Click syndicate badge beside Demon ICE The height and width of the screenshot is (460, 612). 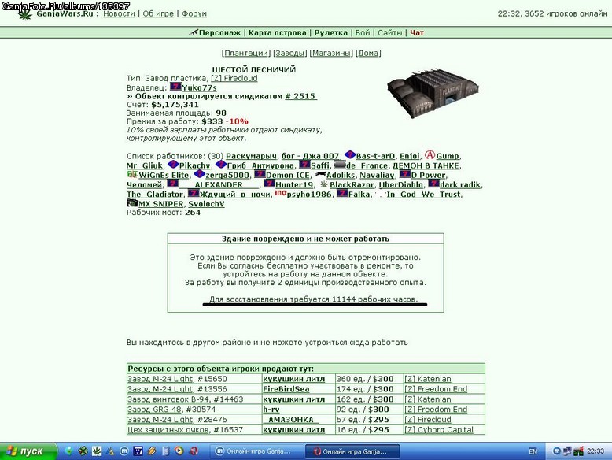(x=260, y=174)
